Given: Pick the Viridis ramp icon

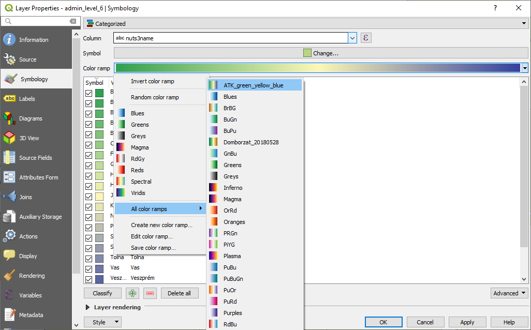Looking at the screenshot, I should coord(121,193).
